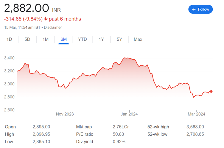Open the 5Y chart range
Image resolution: width=224 pixels, height=148 pixels.
(119, 39)
